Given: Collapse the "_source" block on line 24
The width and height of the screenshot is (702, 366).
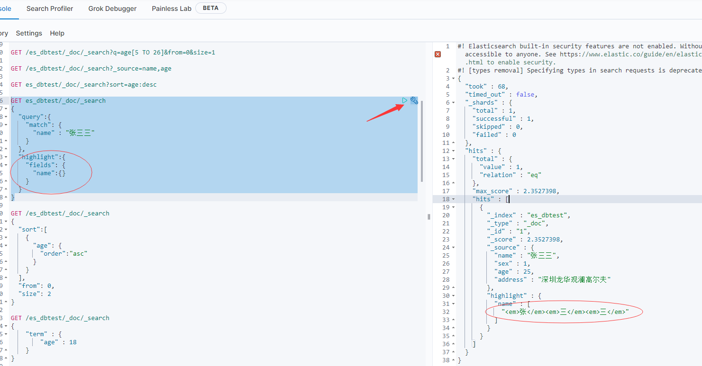Looking at the screenshot, I should (453, 248).
